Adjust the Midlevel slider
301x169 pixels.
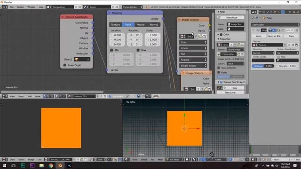pyautogui.click(x=263, y=66)
